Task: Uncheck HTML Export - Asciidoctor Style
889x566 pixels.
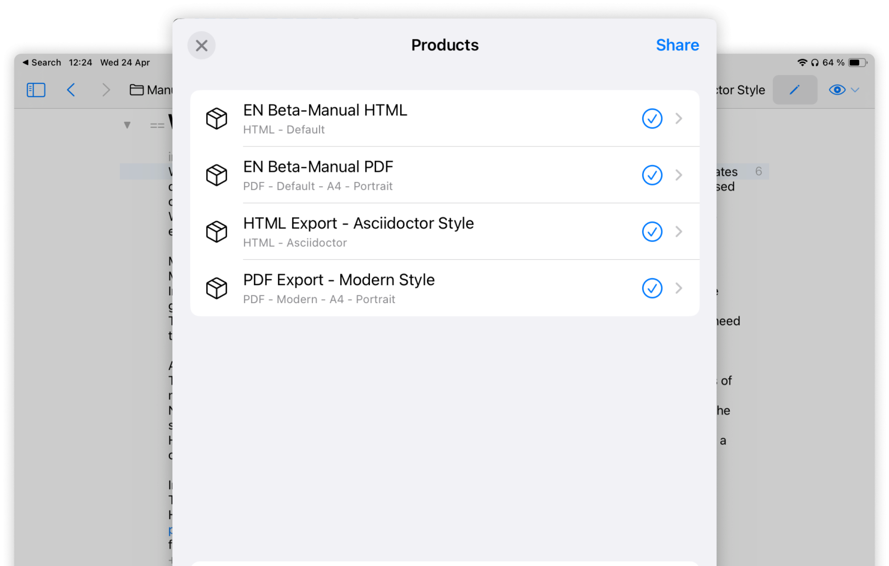Action: click(x=652, y=231)
